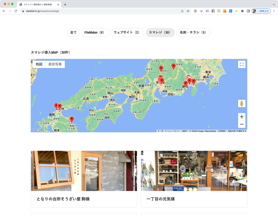Select the 名刺・チラシ（5） filter tab
This screenshot has height=215, width=278.
point(194,33)
